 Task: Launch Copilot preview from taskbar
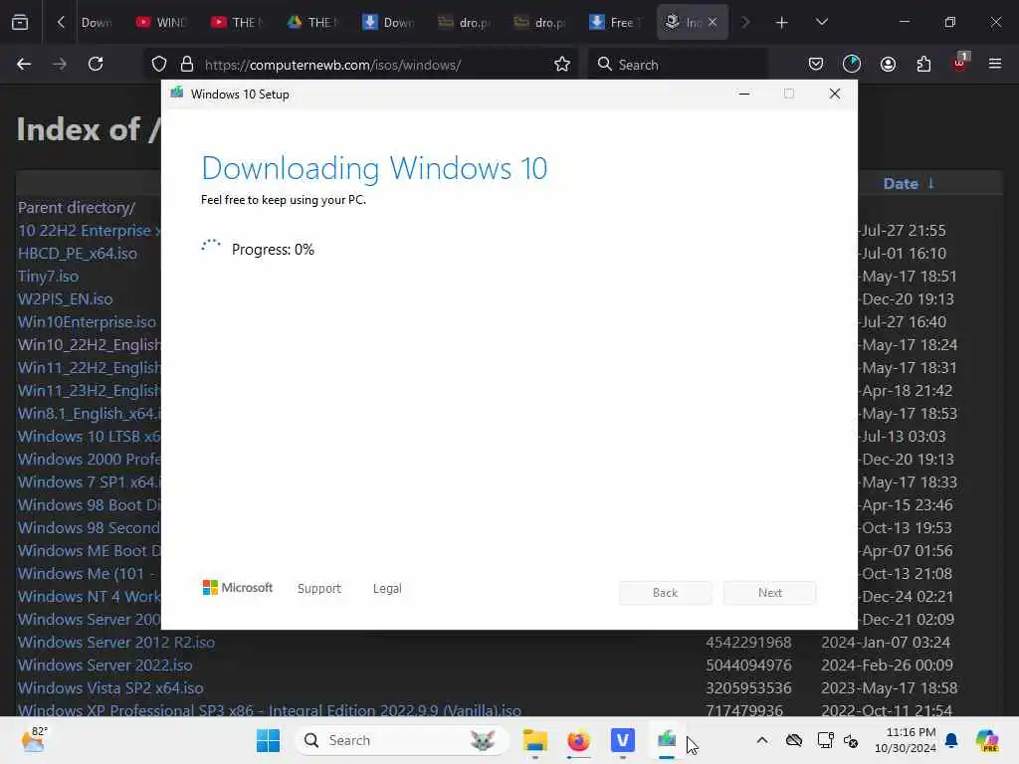pyautogui.click(x=987, y=740)
